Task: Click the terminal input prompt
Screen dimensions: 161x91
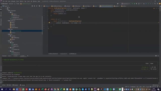Action: click(x=3, y=82)
